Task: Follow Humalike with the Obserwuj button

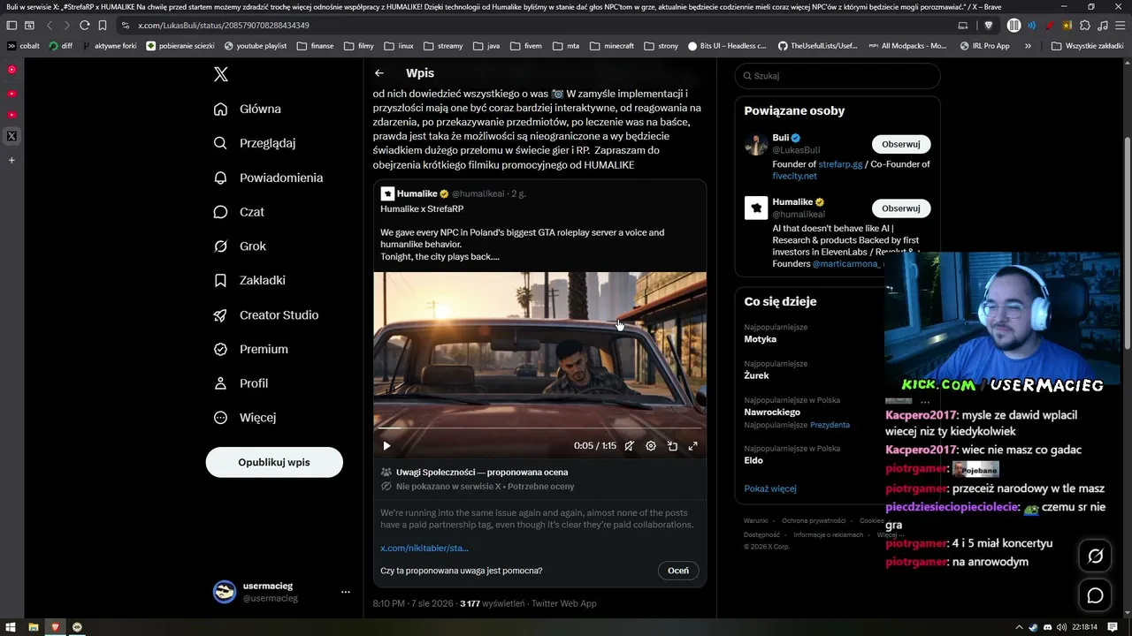Action: coord(901,208)
